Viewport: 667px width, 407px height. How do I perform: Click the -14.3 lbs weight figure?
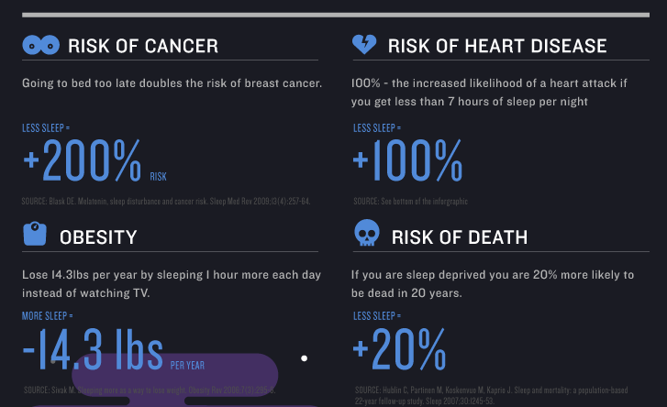pos(92,351)
